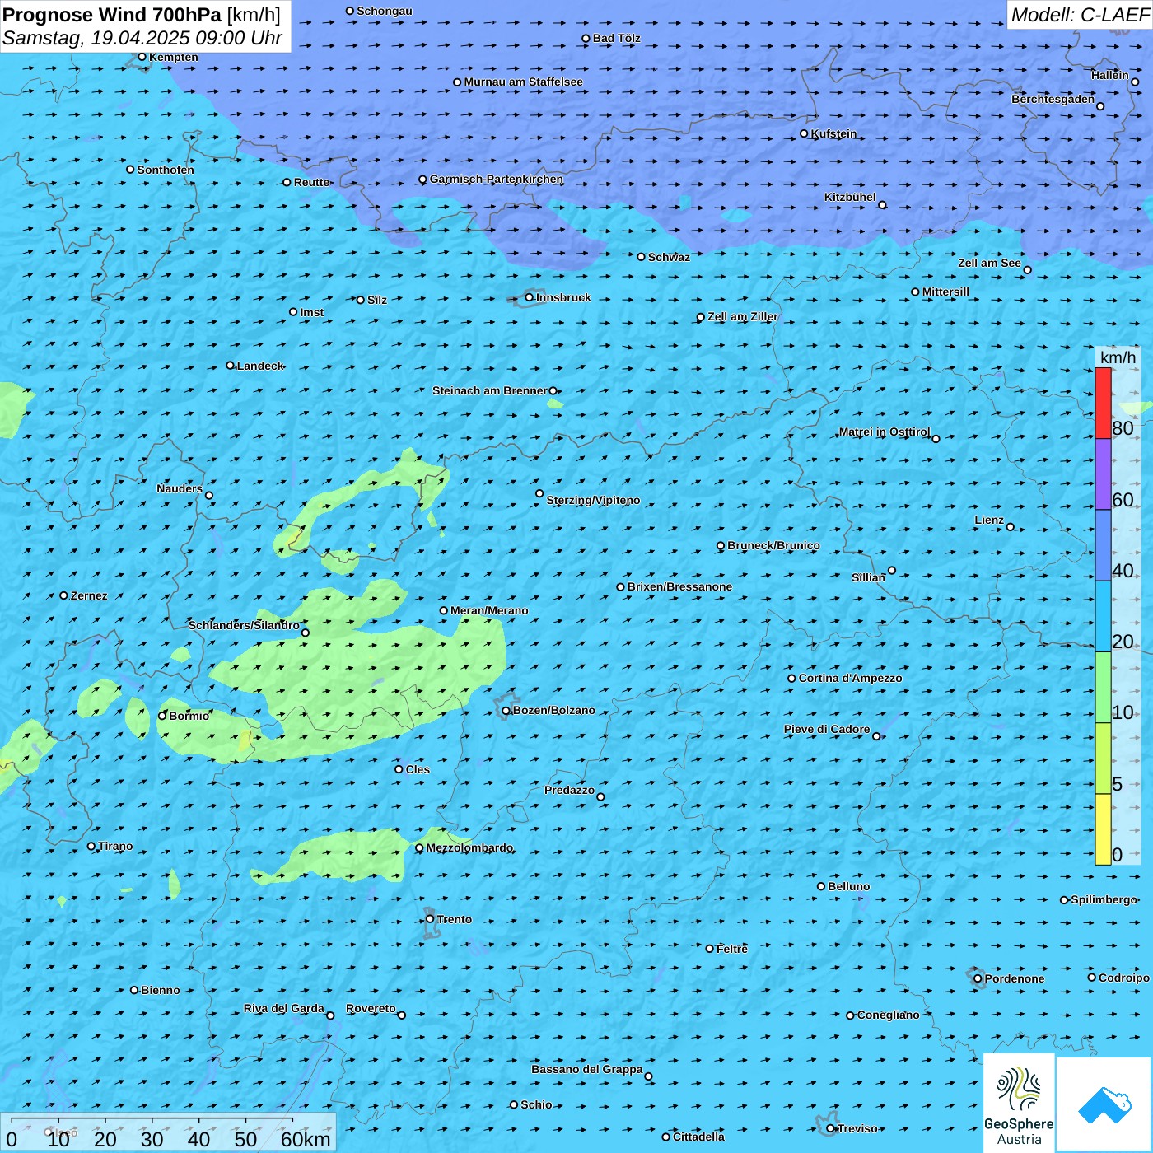This screenshot has width=1153, height=1153.
Task: Click the 'Sterzing/Vipiteno' label
Action: pyautogui.click(x=593, y=500)
